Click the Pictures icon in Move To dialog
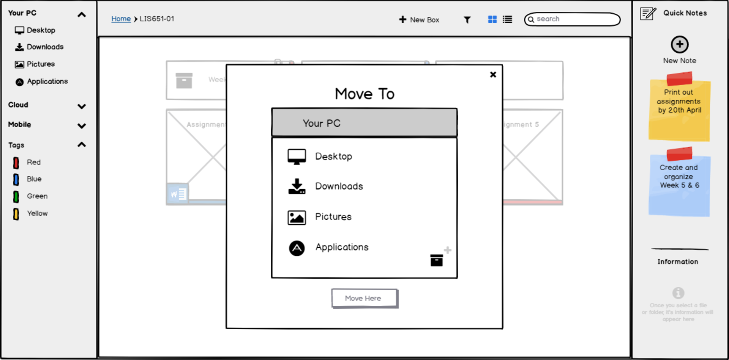The width and height of the screenshot is (729, 360). pos(297,218)
